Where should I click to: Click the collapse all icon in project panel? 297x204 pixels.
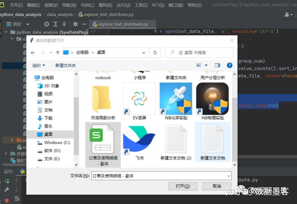click(x=64, y=24)
